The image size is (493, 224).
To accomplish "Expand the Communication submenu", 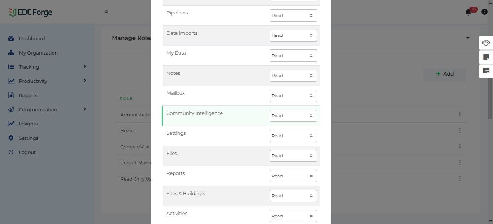I will 84,109.
